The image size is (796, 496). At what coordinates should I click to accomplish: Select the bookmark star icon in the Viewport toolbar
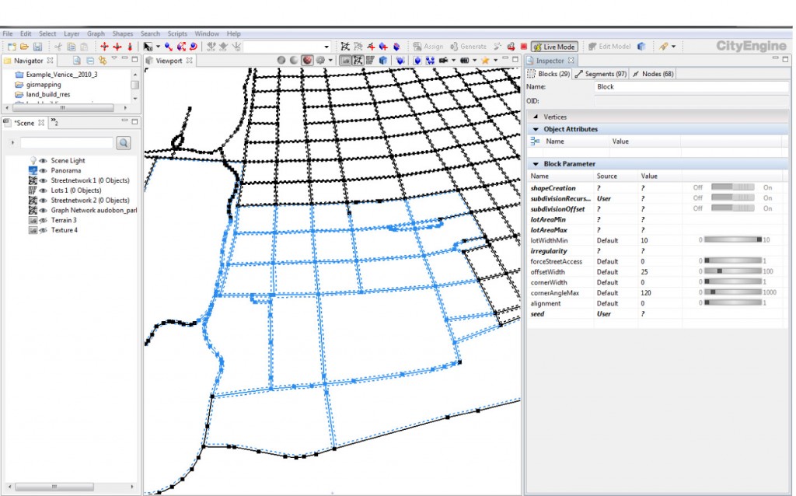click(x=485, y=61)
